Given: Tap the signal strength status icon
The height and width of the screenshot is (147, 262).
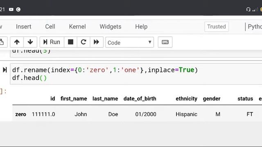Looking at the screenshot, I should pyautogui.click(x=255, y=9).
